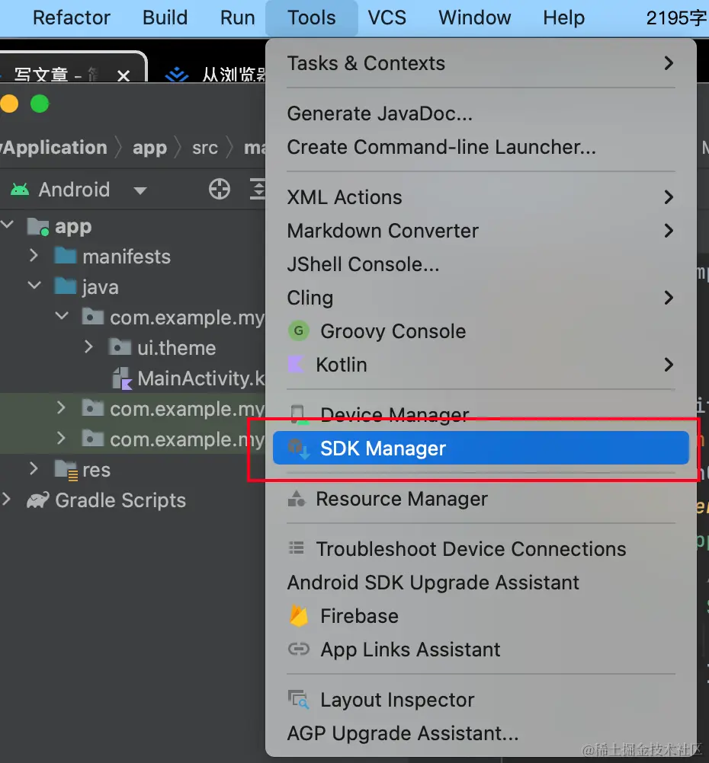Click the Firebase flame icon
This screenshot has height=763, width=709.
299,615
